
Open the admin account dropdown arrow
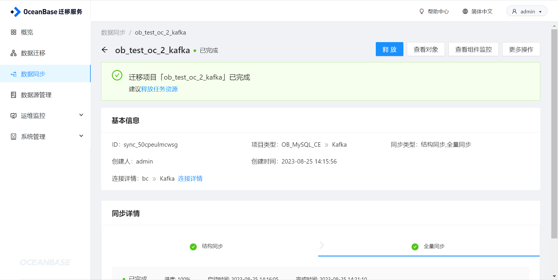(540, 12)
